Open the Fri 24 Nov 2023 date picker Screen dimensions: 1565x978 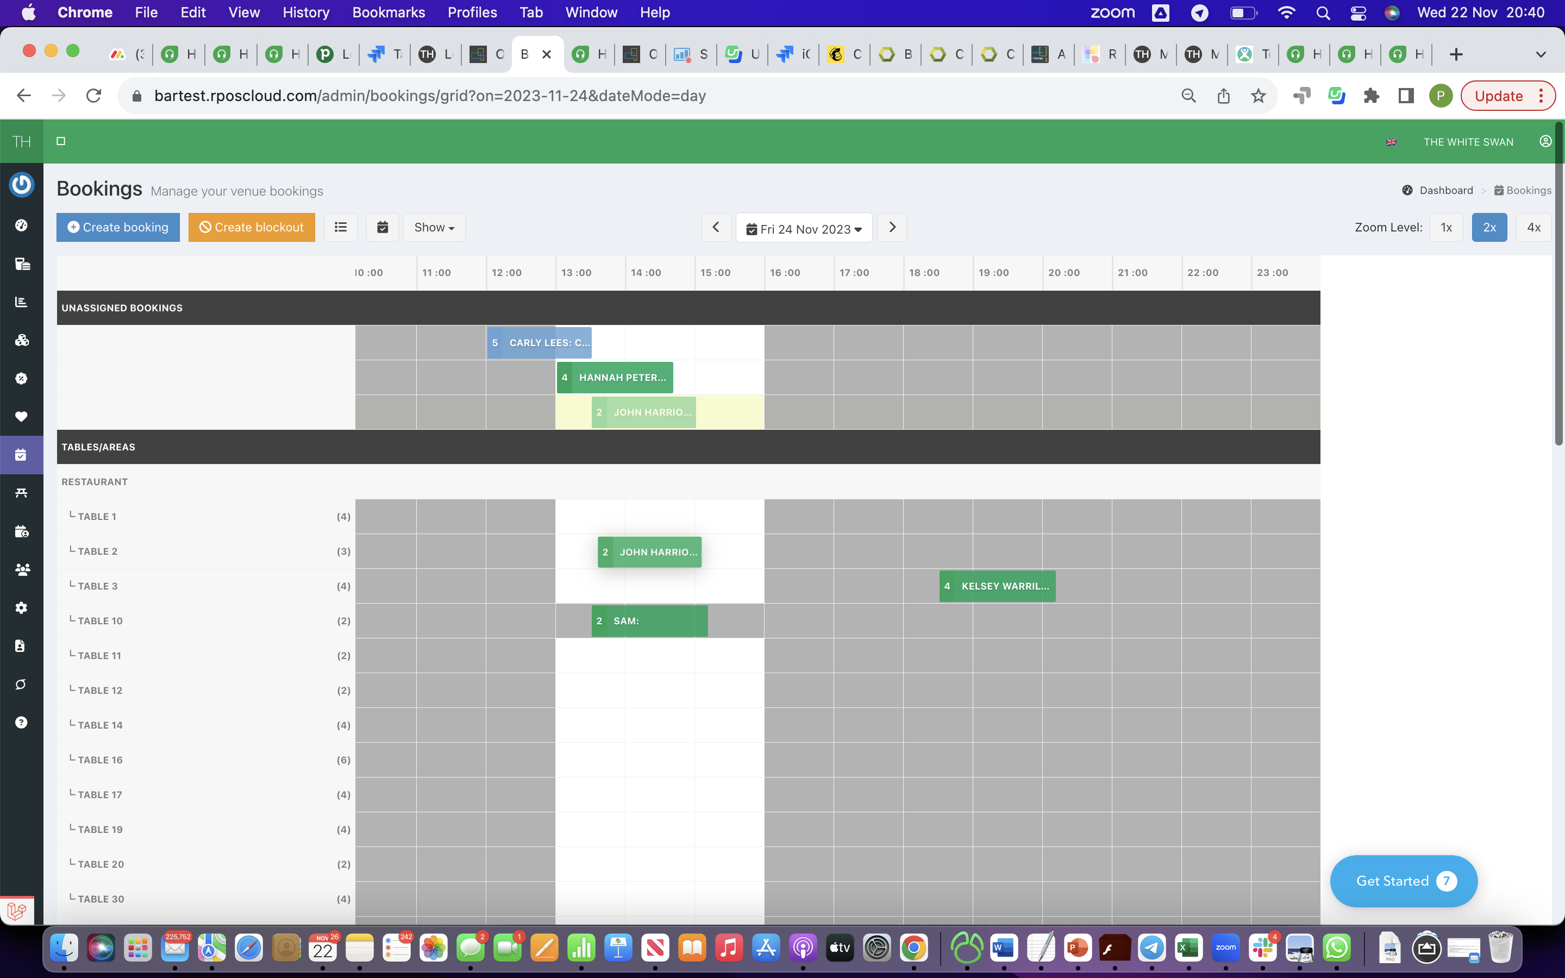[804, 228]
